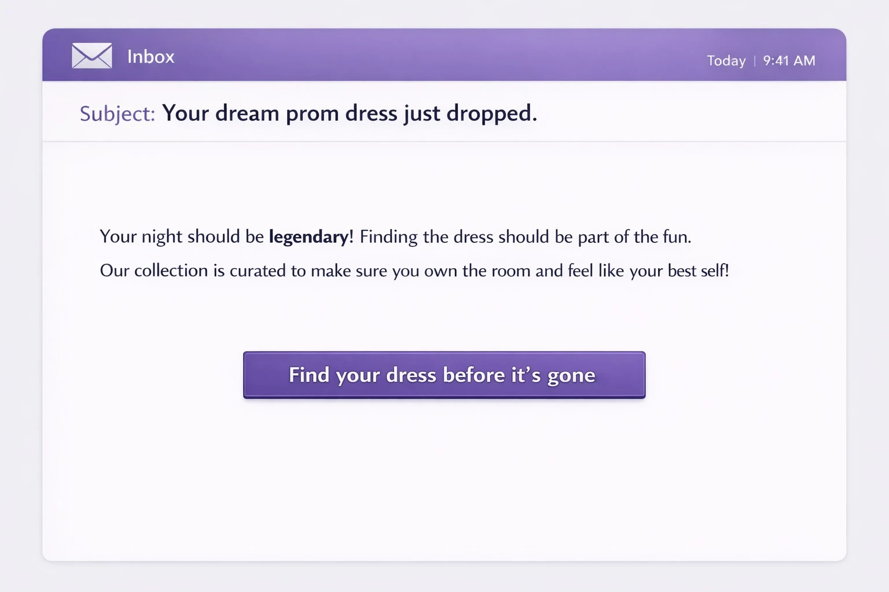Click the bold word "legendary"
The height and width of the screenshot is (592, 889).
[308, 236]
